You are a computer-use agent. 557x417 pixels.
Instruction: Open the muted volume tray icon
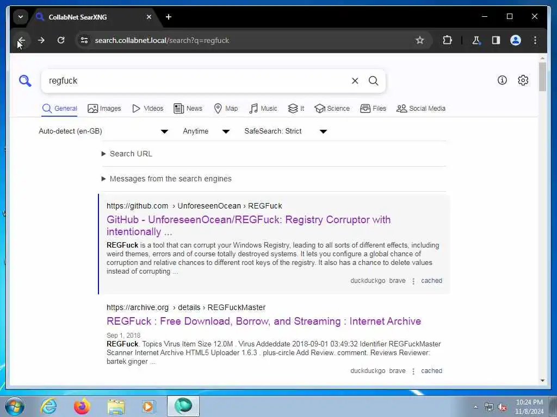502,407
